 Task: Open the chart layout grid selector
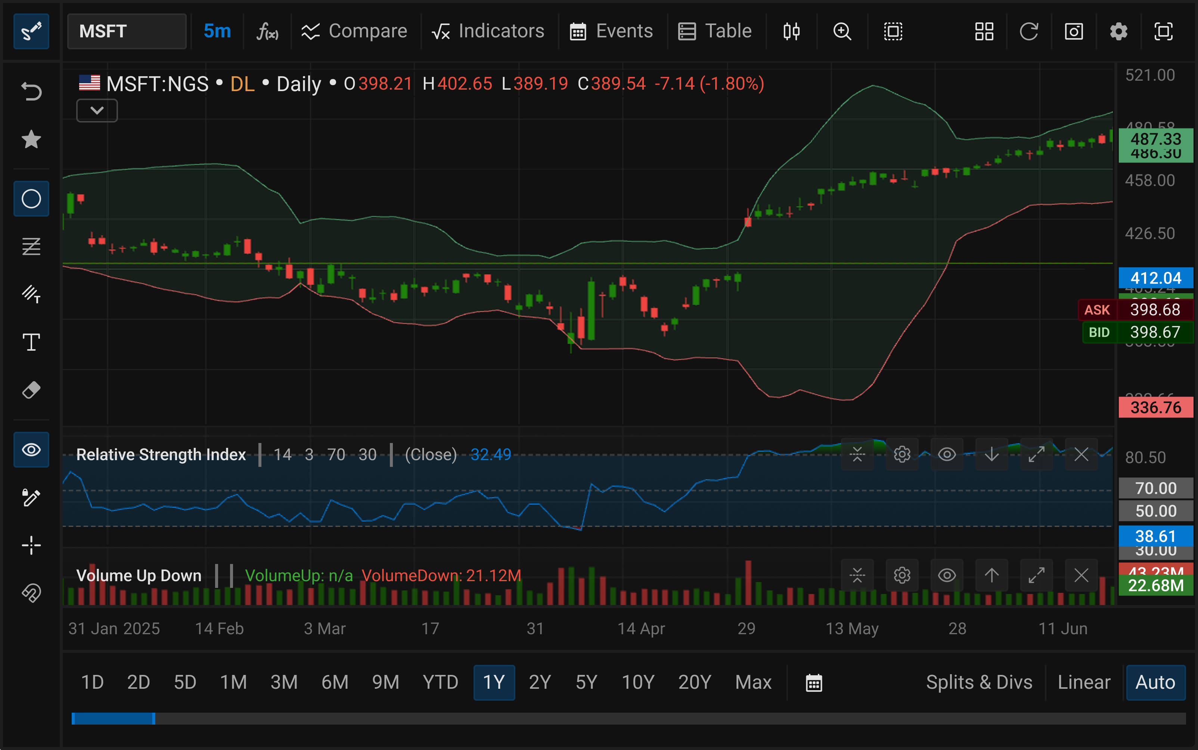pos(984,31)
